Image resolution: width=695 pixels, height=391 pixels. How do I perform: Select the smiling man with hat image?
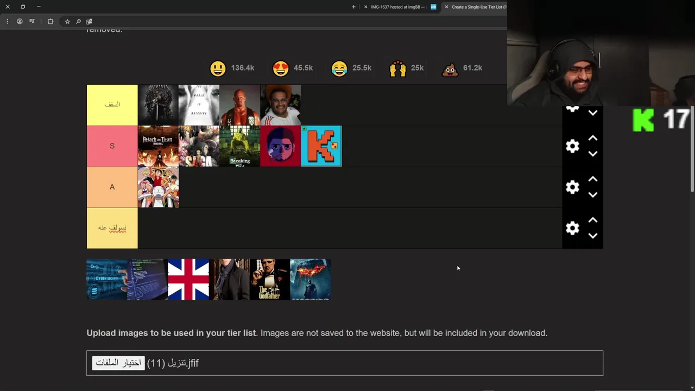pyautogui.click(x=280, y=105)
